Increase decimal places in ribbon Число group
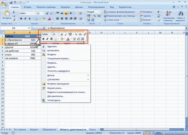Image resolution: width=188 pixels, height=135 pixels. 89,20
